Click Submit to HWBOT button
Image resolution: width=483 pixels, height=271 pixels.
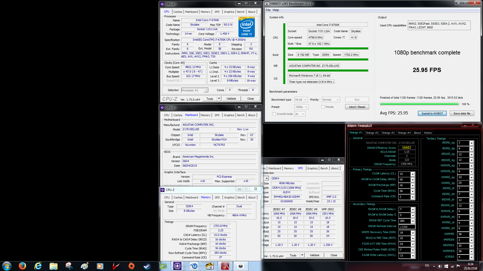click(432, 113)
